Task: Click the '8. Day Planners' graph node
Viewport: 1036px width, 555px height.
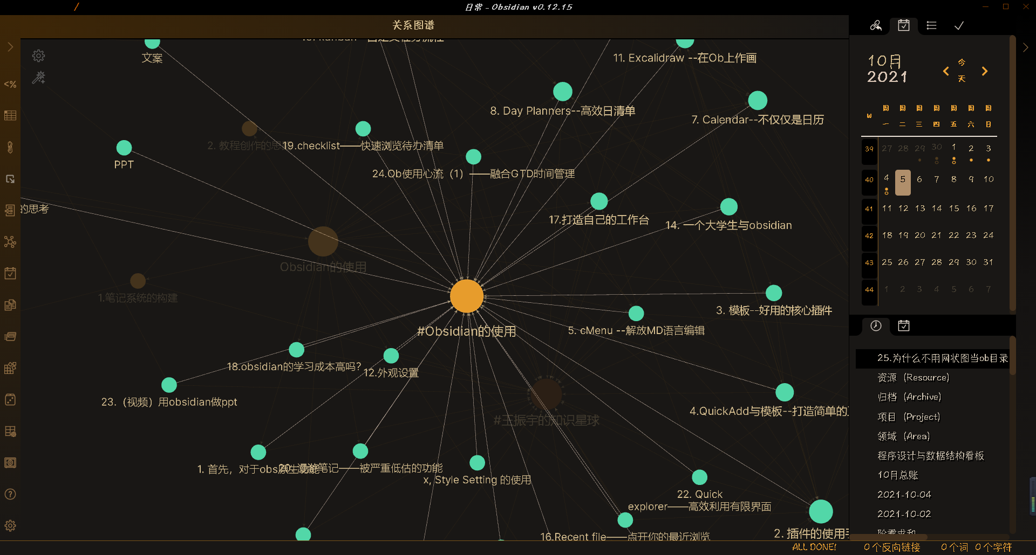Action: (563, 92)
